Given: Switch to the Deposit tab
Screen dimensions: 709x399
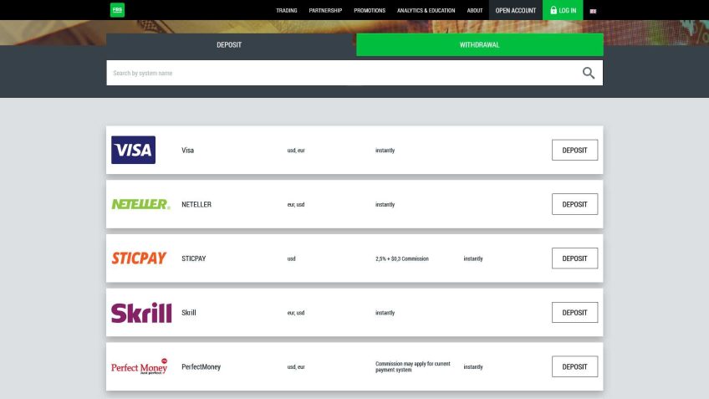Looking at the screenshot, I should (229, 45).
